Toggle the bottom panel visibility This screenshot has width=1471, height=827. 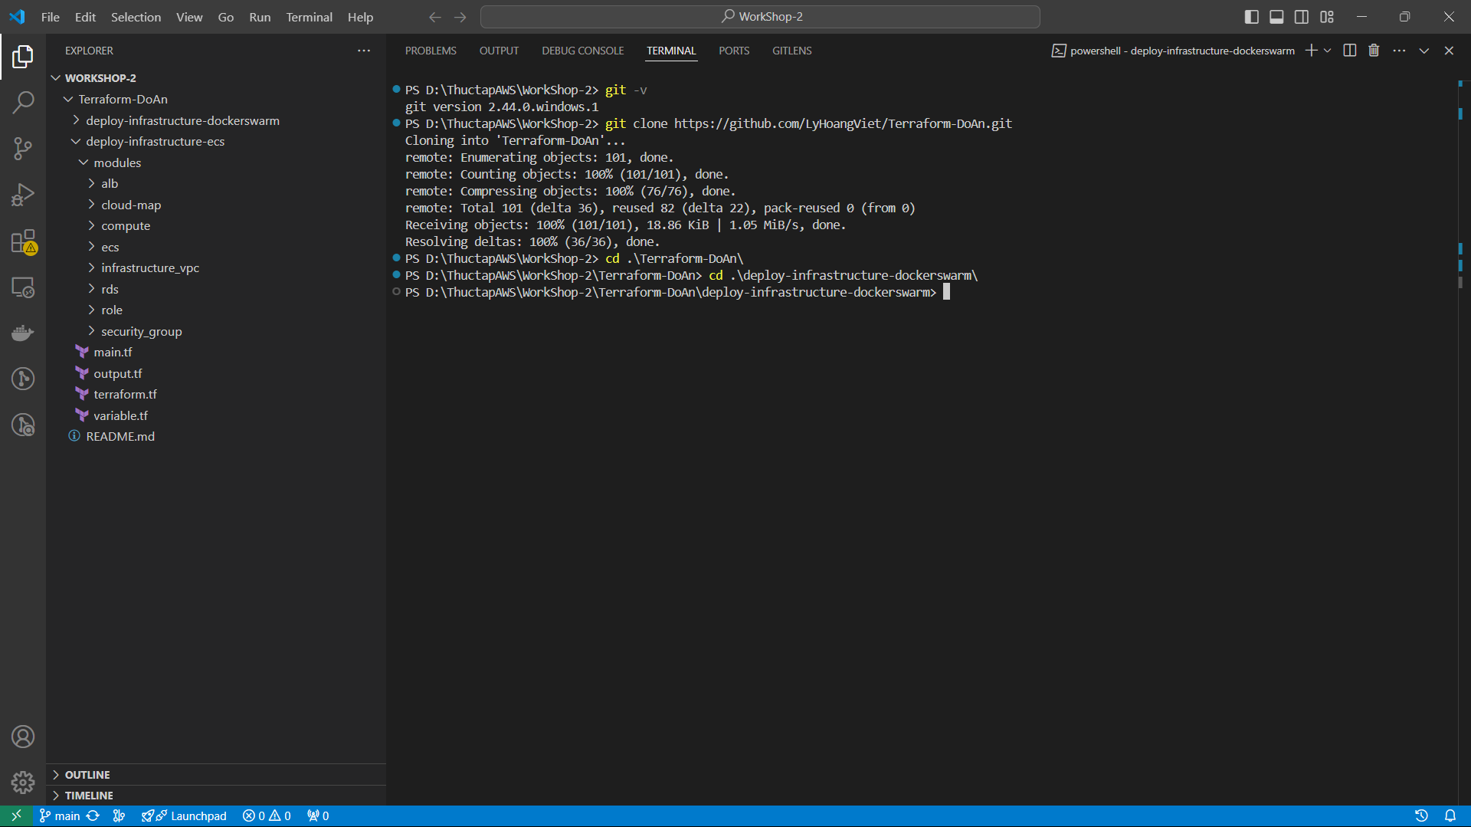(1276, 17)
